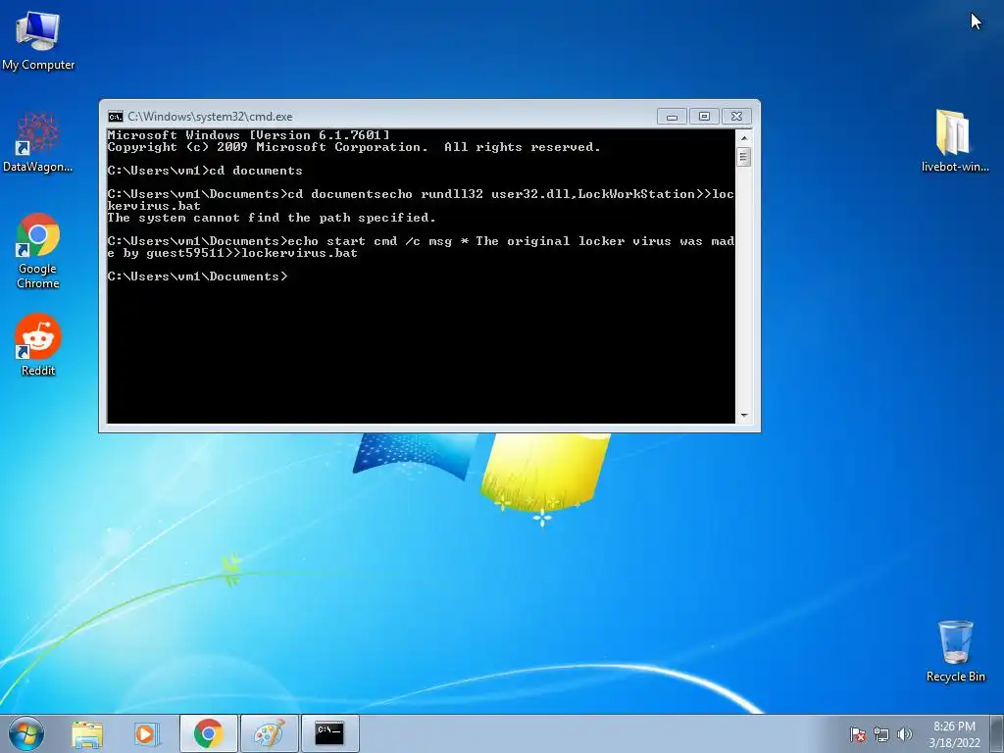Click the cmd.exe taskbar button
Screen dimensions: 1004x753
[x=329, y=733]
